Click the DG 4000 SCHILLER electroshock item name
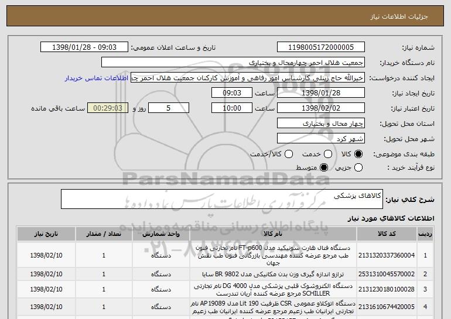This screenshot has width=451, height=319. (x=273, y=290)
